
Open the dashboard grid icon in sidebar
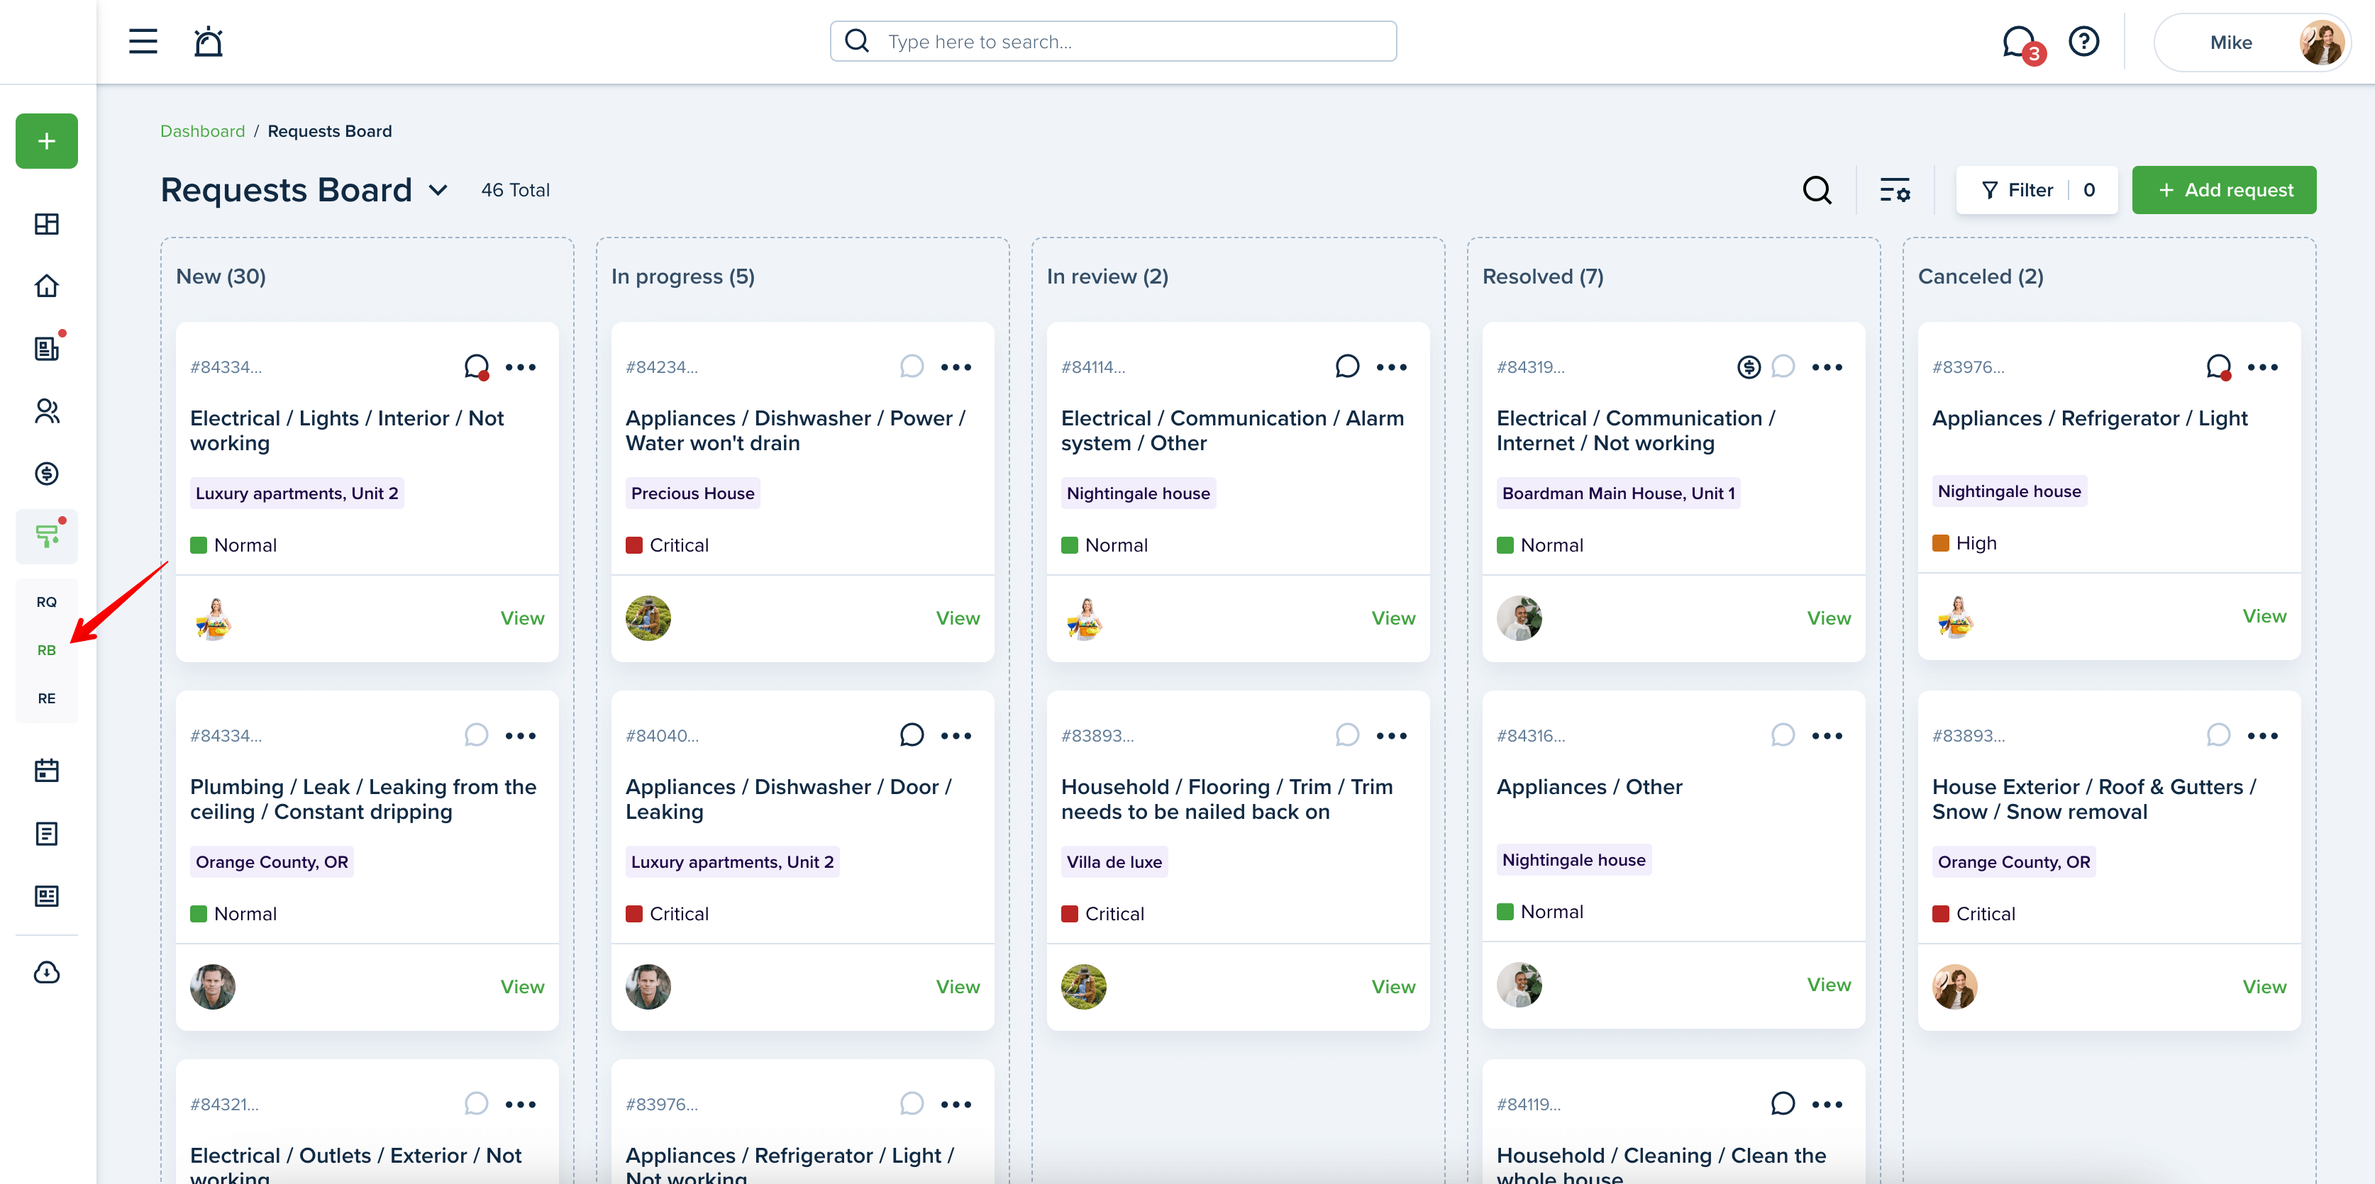[47, 224]
